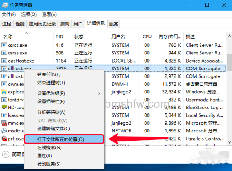Click the Task Manager title bar icon

pos(5,5)
